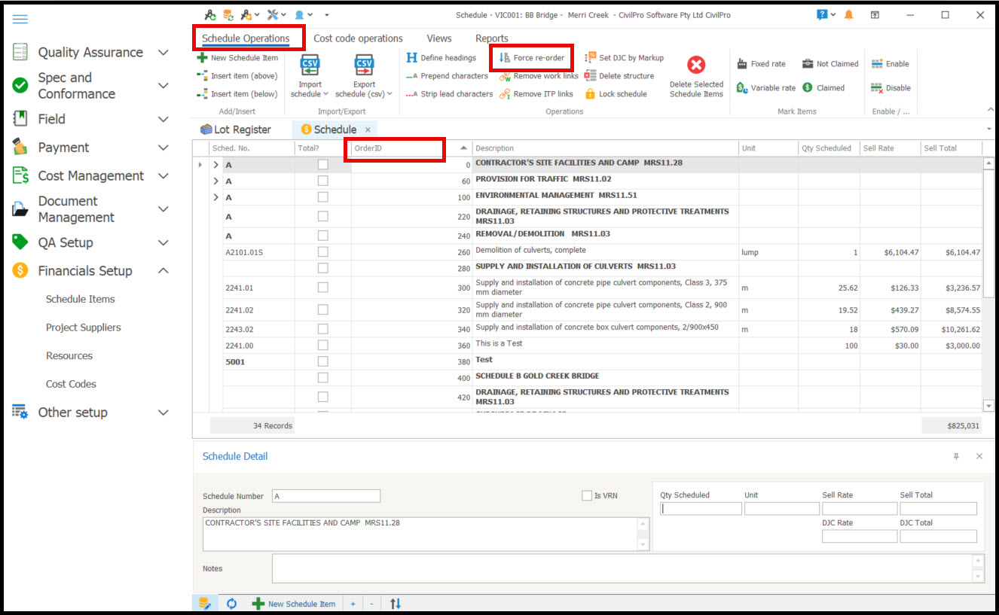Collapse the Financials Setup sidebar section
The image size is (999, 615).
(x=163, y=271)
